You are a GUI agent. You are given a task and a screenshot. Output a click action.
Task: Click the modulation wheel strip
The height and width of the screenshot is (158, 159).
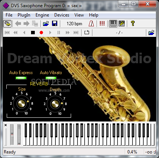tap(19, 135)
